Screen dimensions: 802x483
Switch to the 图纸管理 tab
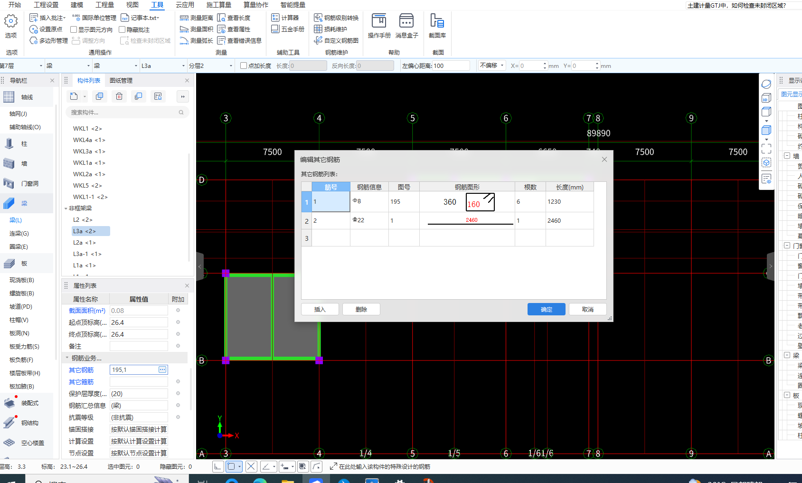pyautogui.click(x=121, y=81)
